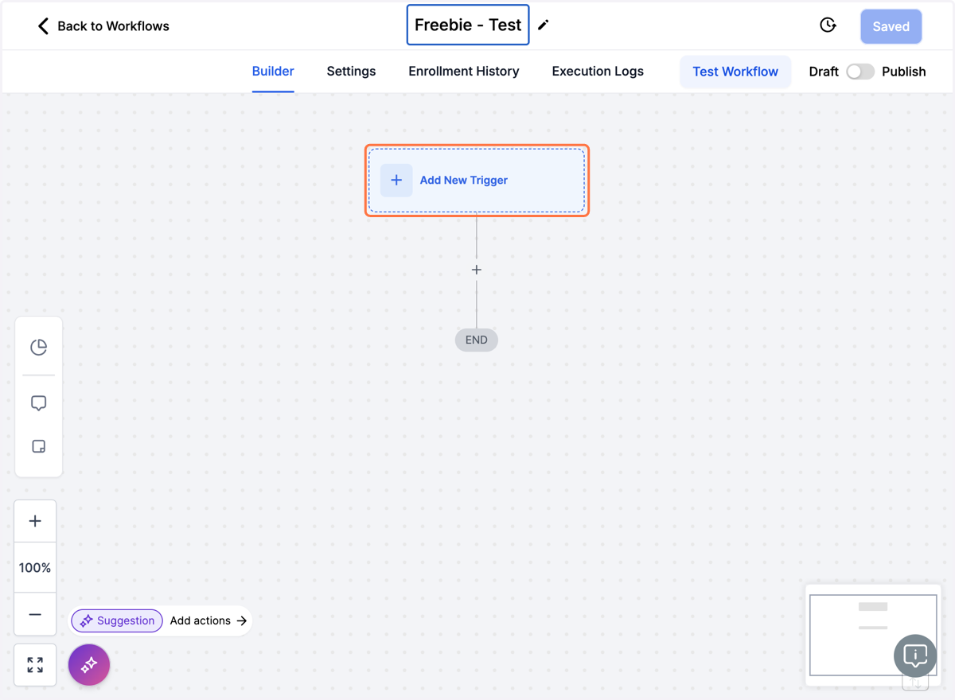Screen dimensions: 955x700
Task: Zoom out with the minus button
Action: (x=35, y=614)
